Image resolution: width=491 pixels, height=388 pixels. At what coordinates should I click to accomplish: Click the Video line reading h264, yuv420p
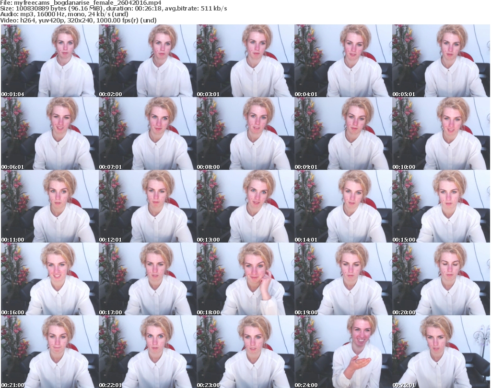click(78, 20)
